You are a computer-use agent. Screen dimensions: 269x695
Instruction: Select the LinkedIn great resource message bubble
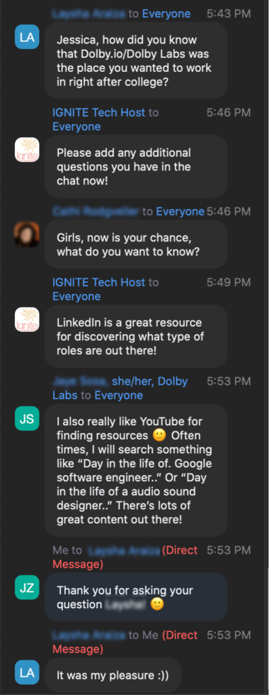pos(136,336)
